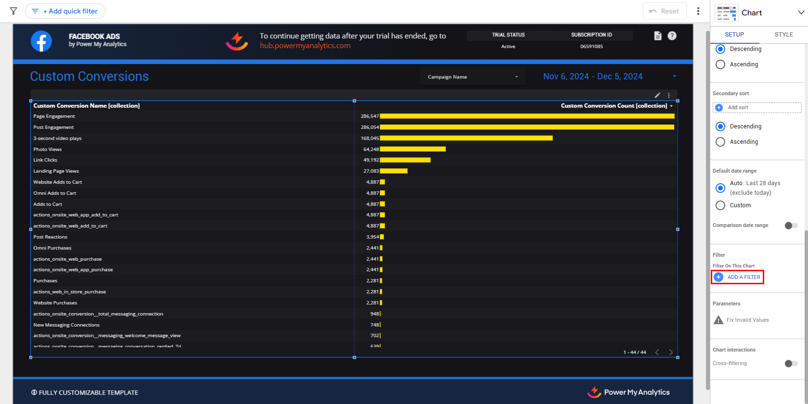
Task: Select Ascending for secondary sort
Action: pos(720,142)
